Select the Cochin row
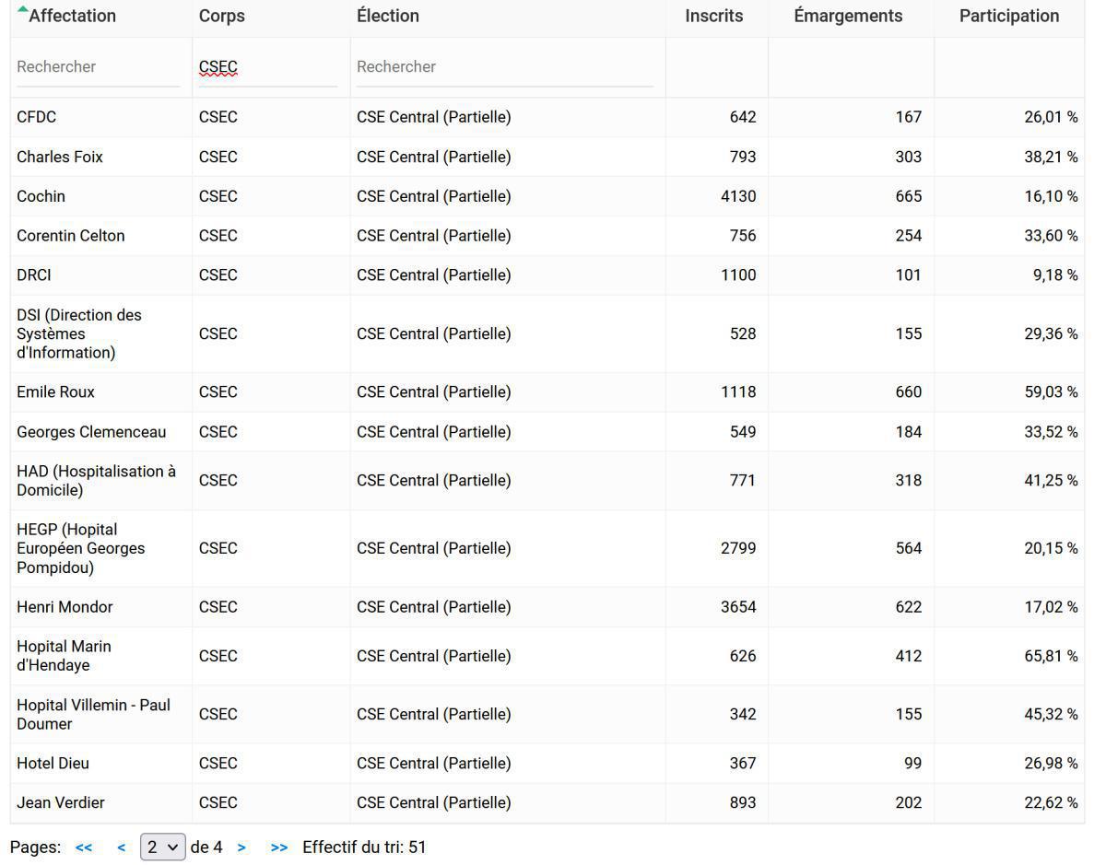Image resolution: width=1106 pixels, height=865 pixels. pos(41,196)
